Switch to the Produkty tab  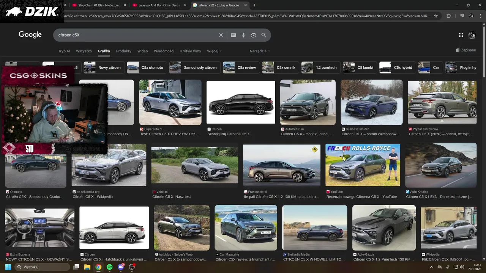tap(124, 51)
